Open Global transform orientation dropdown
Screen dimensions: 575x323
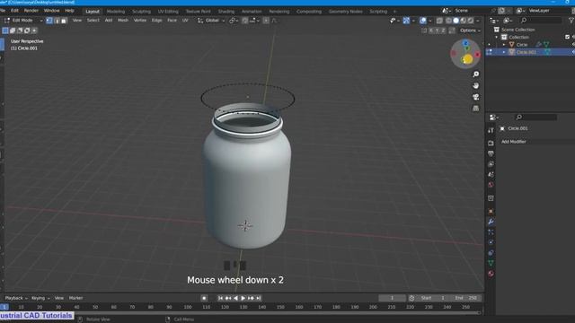[x=211, y=21]
